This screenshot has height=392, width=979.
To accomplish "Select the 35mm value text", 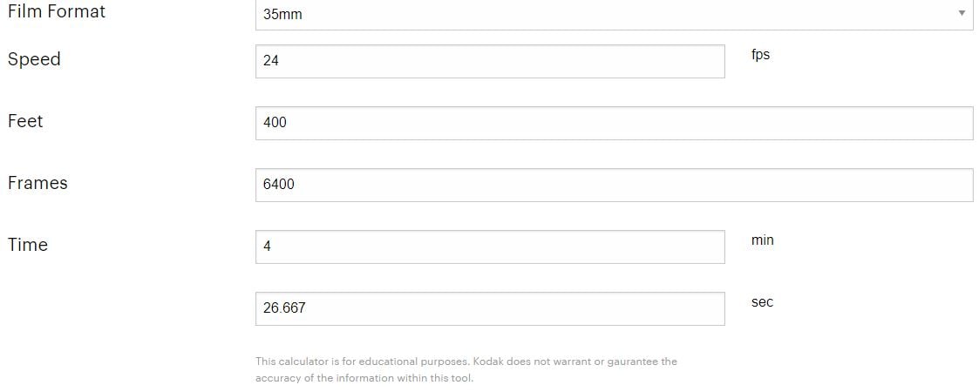I will [282, 15].
